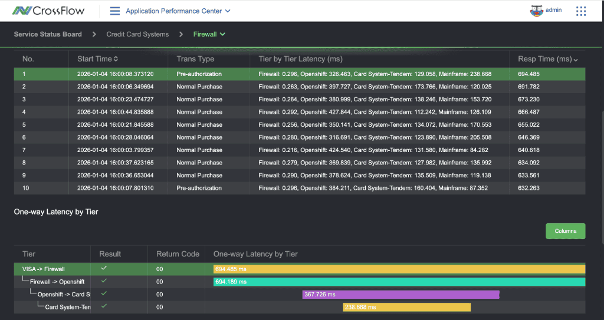Click the Openshift -> Card System result checkmark
The image size is (604, 320).
[104, 293]
